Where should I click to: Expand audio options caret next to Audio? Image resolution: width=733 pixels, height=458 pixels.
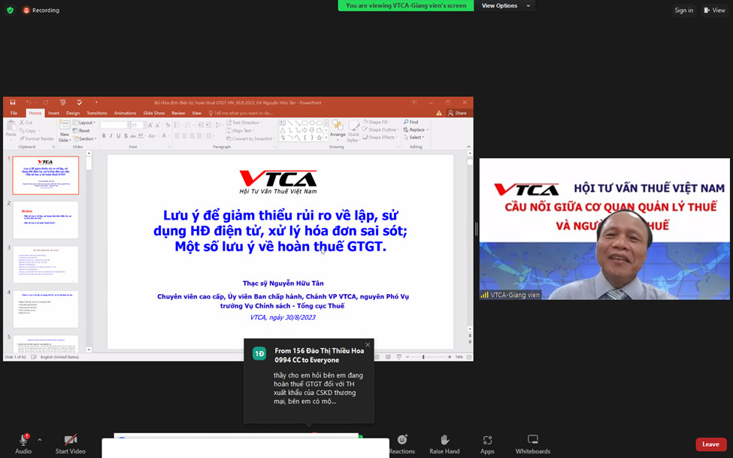pyautogui.click(x=39, y=440)
